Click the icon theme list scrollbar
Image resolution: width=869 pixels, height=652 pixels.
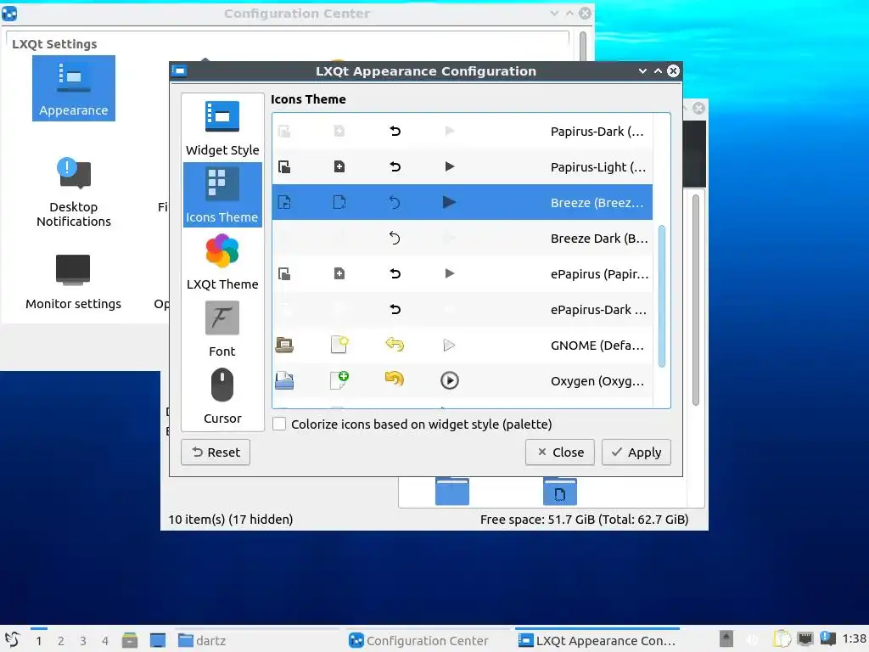[662, 296]
